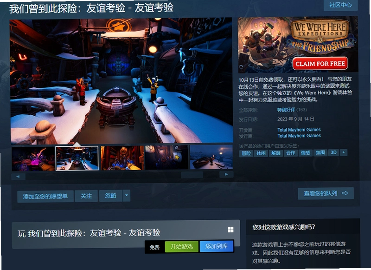Select the snowy boat ride thumbnail
371x270 pixels.
[x=77, y=158]
